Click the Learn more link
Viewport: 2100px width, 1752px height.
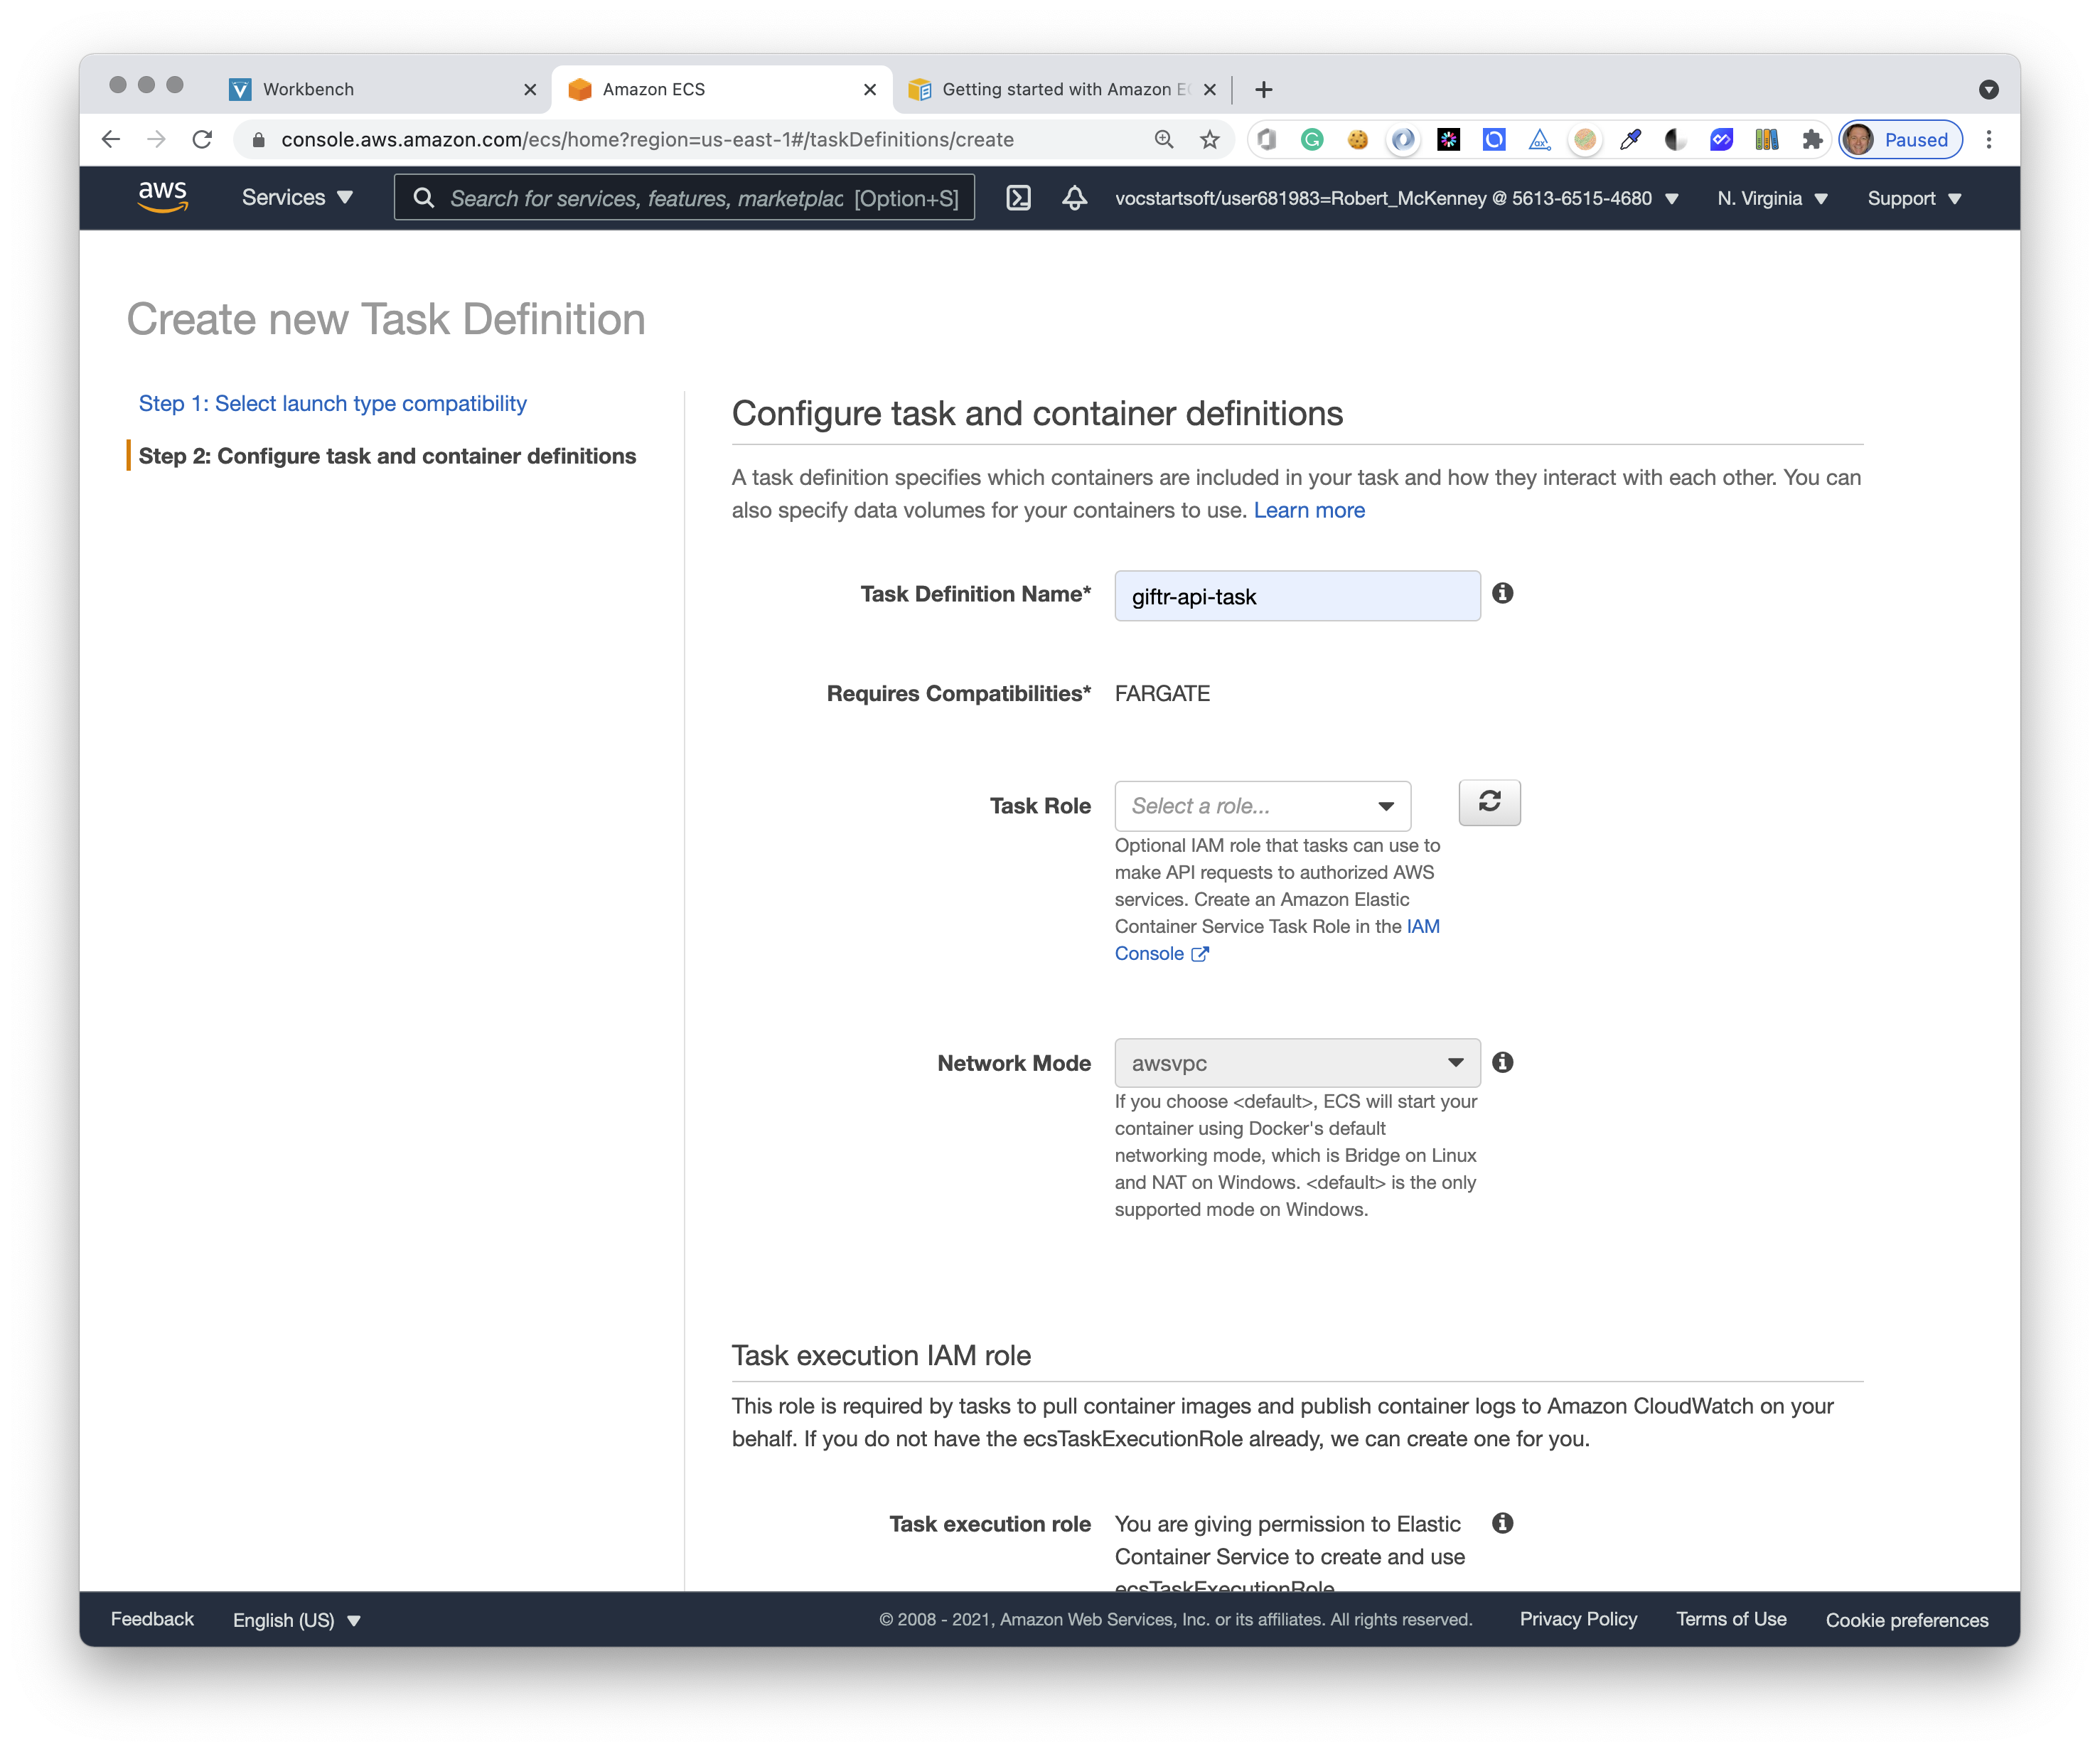pos(1309,511)
